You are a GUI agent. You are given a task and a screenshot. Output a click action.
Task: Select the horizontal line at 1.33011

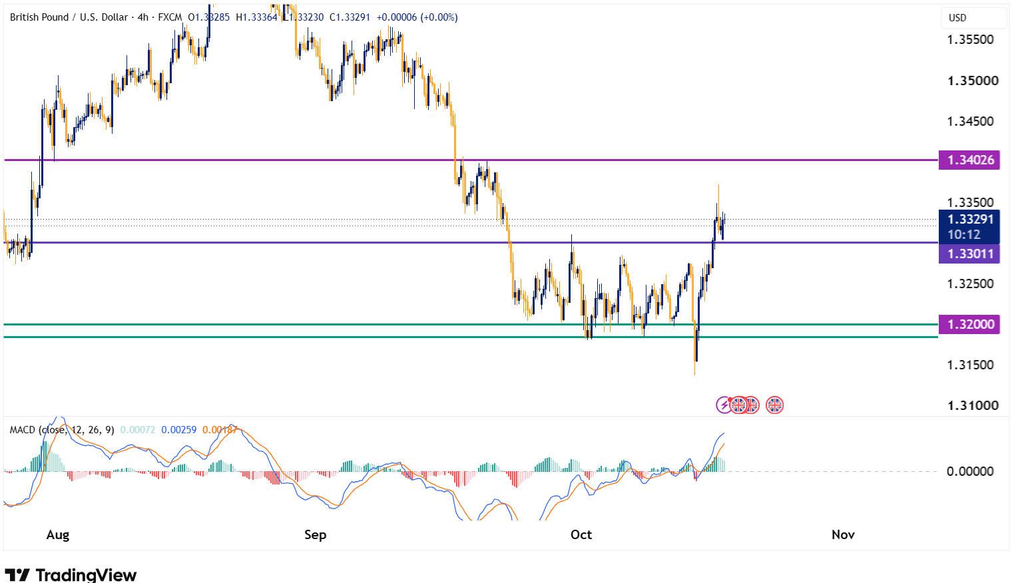coord(471,242)
